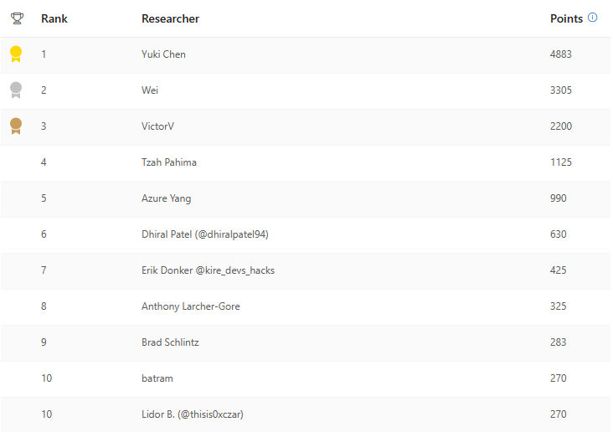Click the bronze medal icon
Image resolution: width=613 pixels, height=432 pixels.
pyautogui.click(x=15, y=126)
